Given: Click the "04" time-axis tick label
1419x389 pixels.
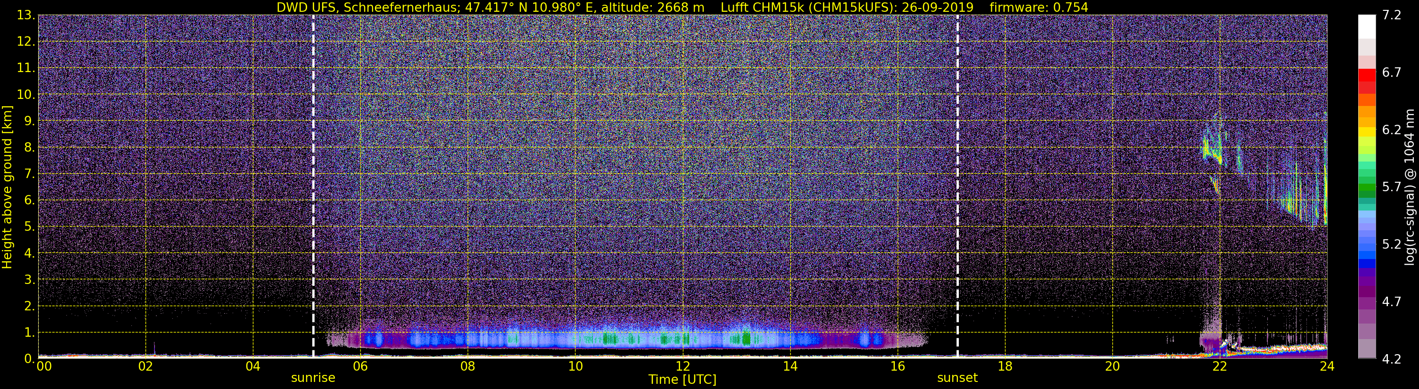Looking at the screenshot, I should (x=253, y=366).
